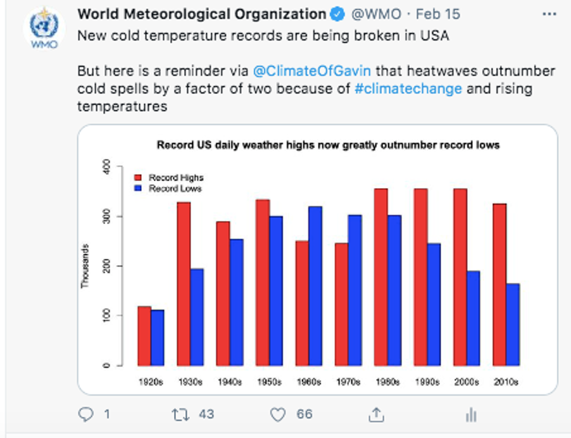Click the retweet count 43

[206, 415]
